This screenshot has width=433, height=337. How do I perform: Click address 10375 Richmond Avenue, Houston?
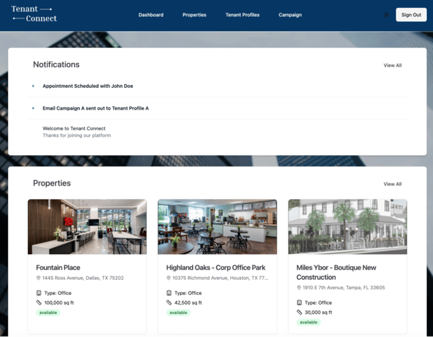220,278
